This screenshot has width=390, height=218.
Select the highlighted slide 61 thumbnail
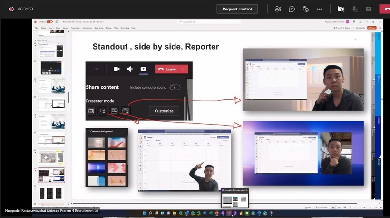[51, 175]
